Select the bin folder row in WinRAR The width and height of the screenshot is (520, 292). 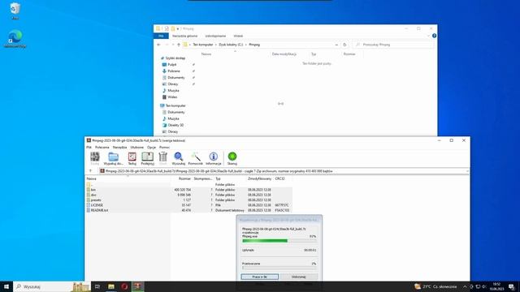click(x=189, y=190)
